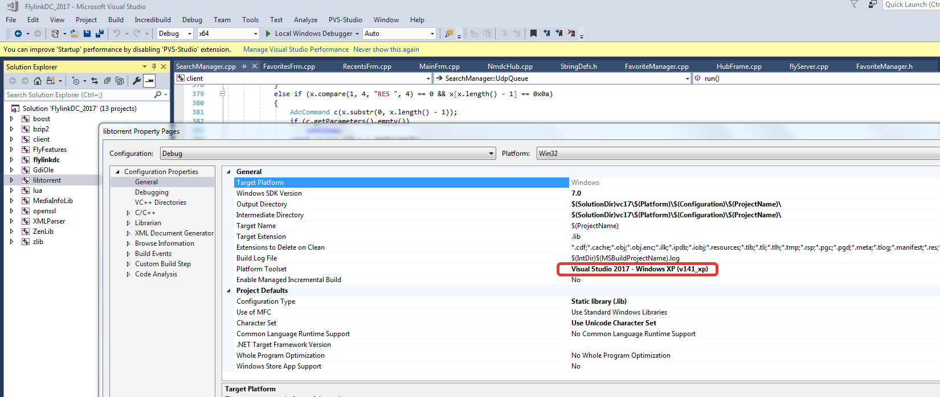Click the Collapse All icon in Solution Explorer
940x397 pixels.
(x=107, y=81)
